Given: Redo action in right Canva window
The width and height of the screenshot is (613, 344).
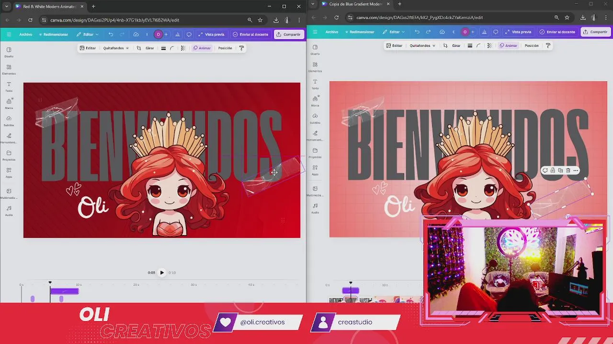Looking at the screenshot, I should 428,32.
